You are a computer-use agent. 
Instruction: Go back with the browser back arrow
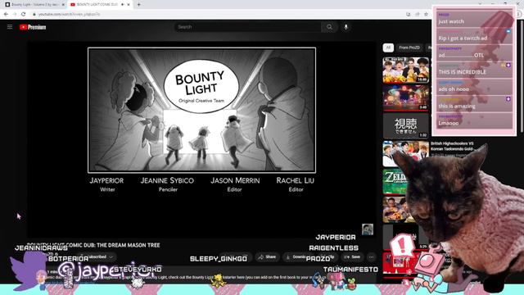click(x=6, y=14)
